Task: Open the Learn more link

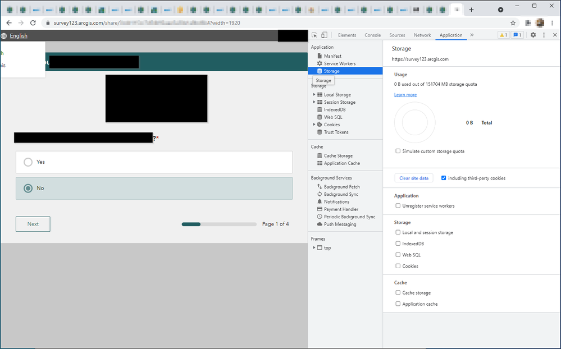Action: tap(405, 95)
